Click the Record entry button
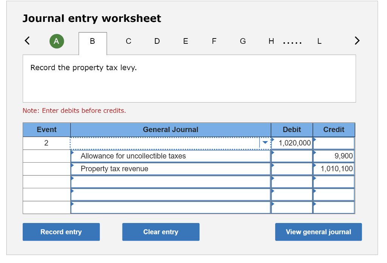 point(61,232)
